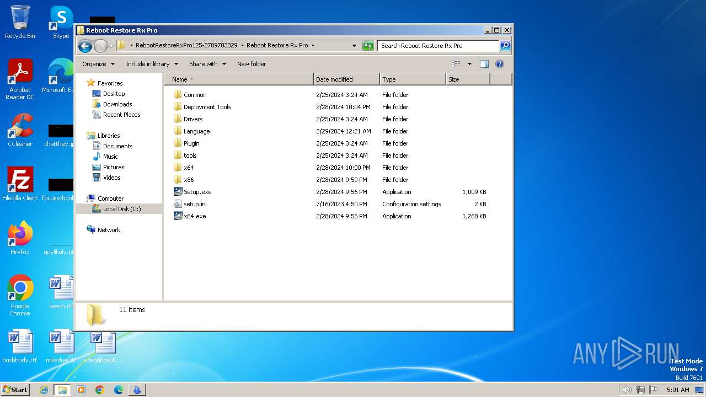Open the address bar history dropdown
The height and width of the screenshot is (397, 706).
(354, 46)
